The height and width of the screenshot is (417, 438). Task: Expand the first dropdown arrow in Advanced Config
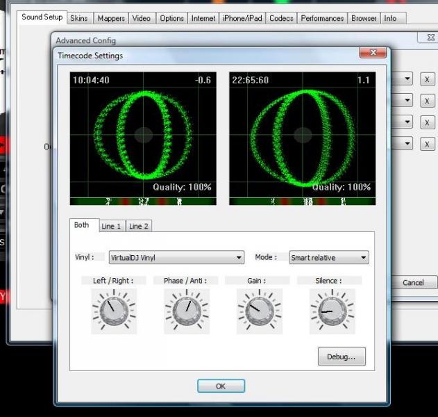[407, 79]
